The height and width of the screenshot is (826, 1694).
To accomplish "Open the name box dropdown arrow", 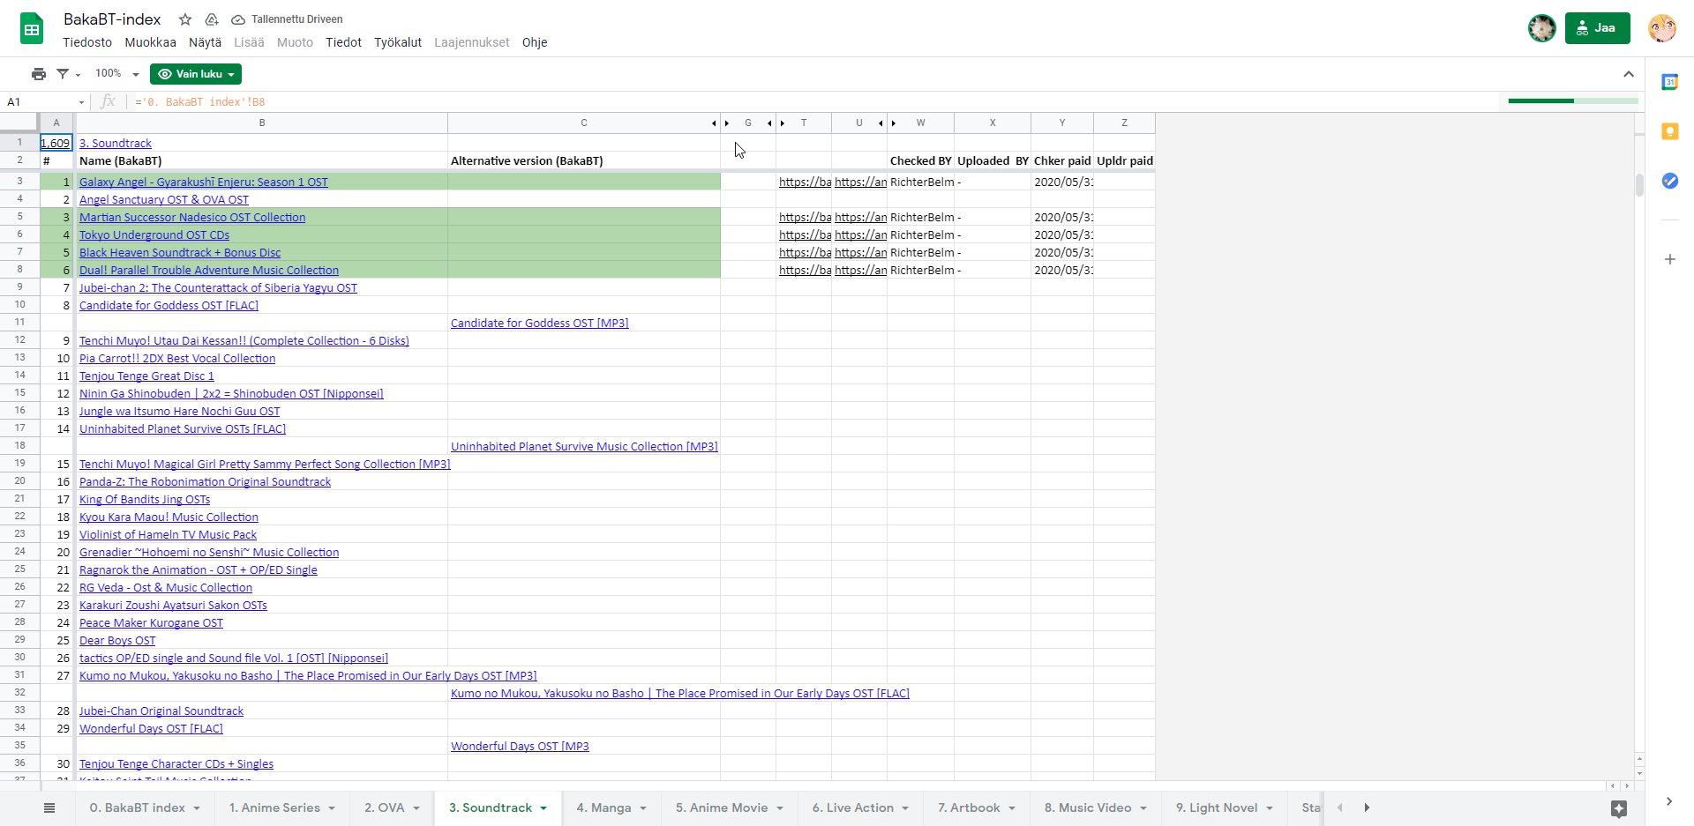I will [81, 102].
